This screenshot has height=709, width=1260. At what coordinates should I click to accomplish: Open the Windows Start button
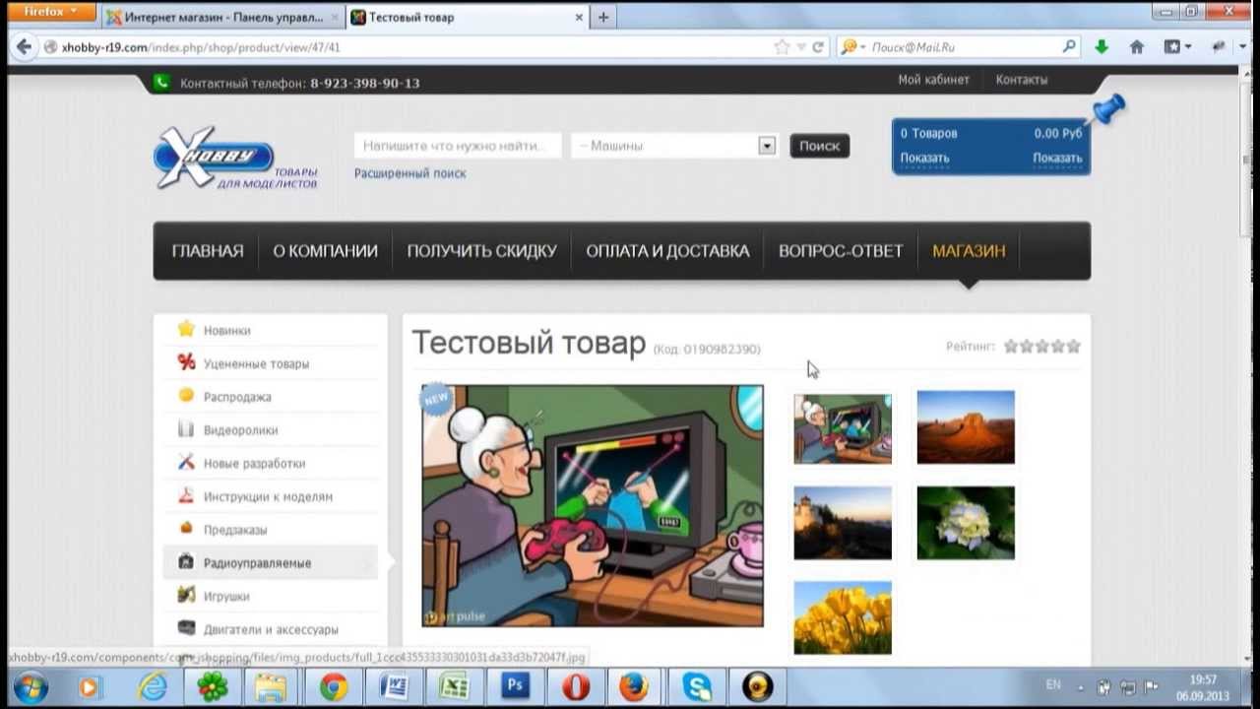click(31, 686)
